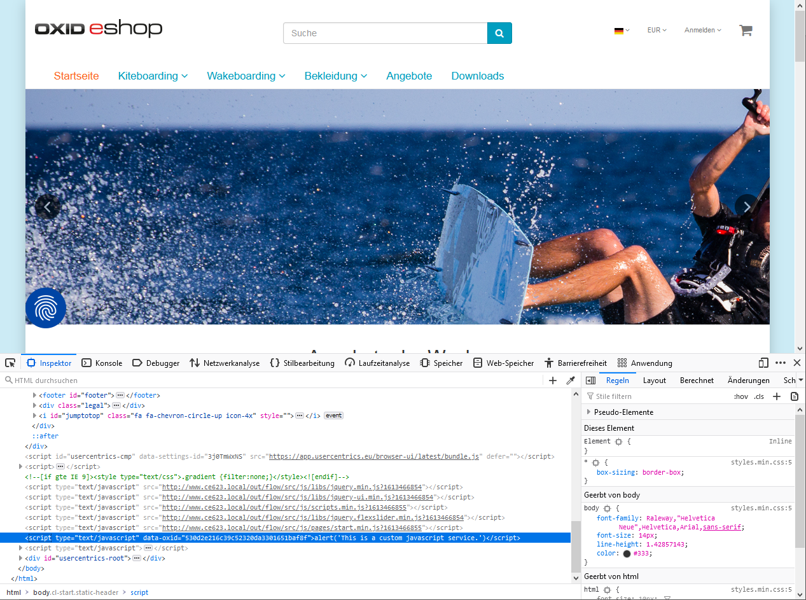Switch to the Konsole tab

pos(102,363)
